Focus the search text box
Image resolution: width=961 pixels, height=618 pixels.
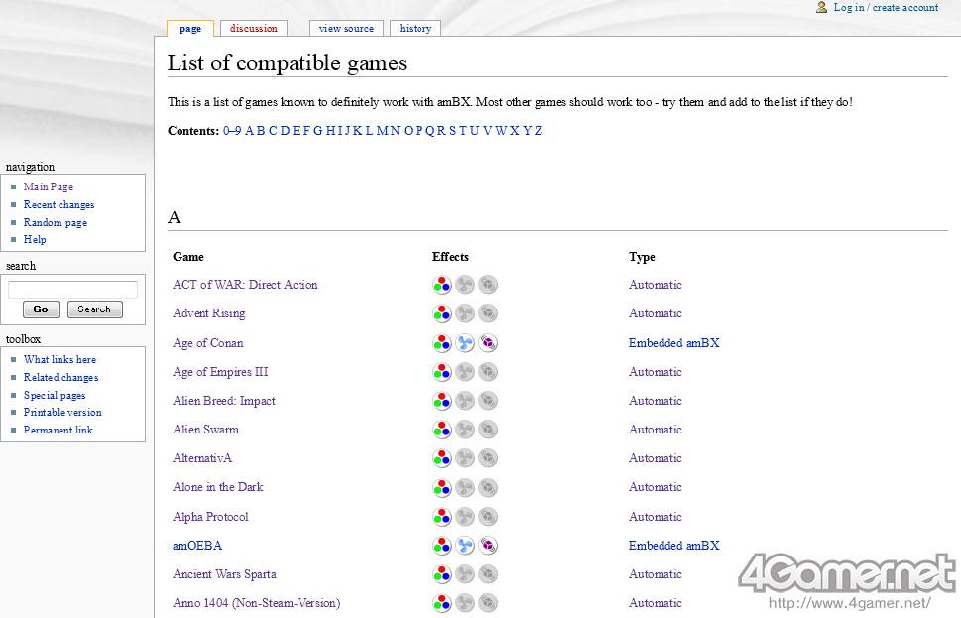click(72, 290)
